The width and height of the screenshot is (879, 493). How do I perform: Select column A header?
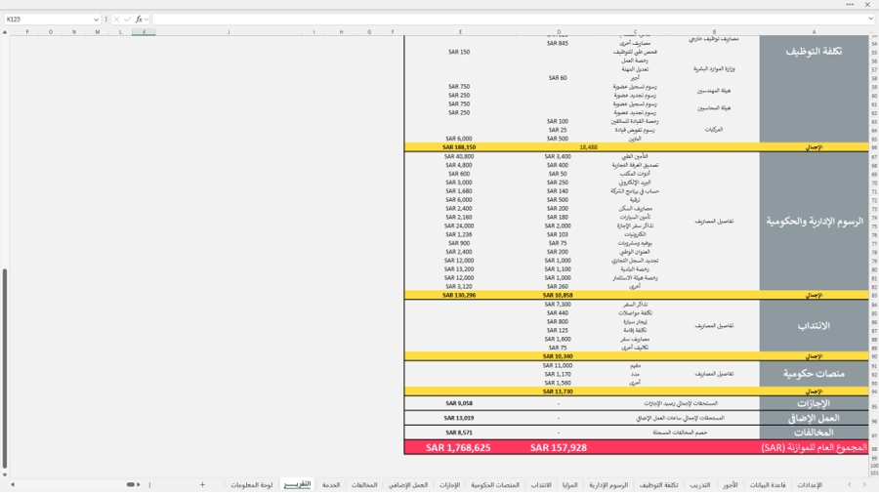coord(814,32)
